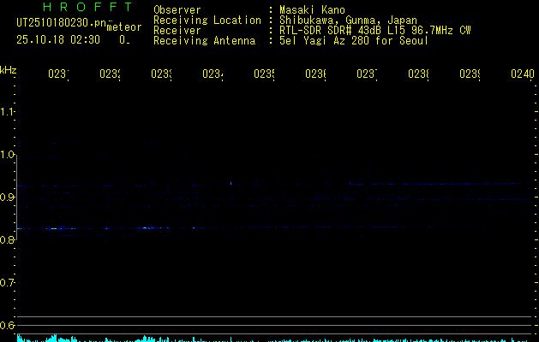Screen dimensions: 539x342
Task: Click the 0236 time axis marker
Action: click(x=315, y=74)
